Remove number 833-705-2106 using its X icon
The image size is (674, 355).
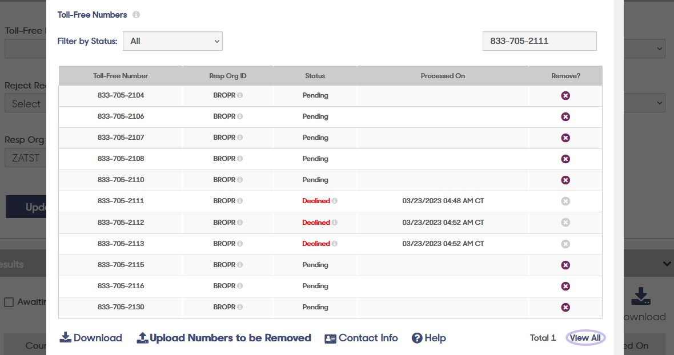565,116
